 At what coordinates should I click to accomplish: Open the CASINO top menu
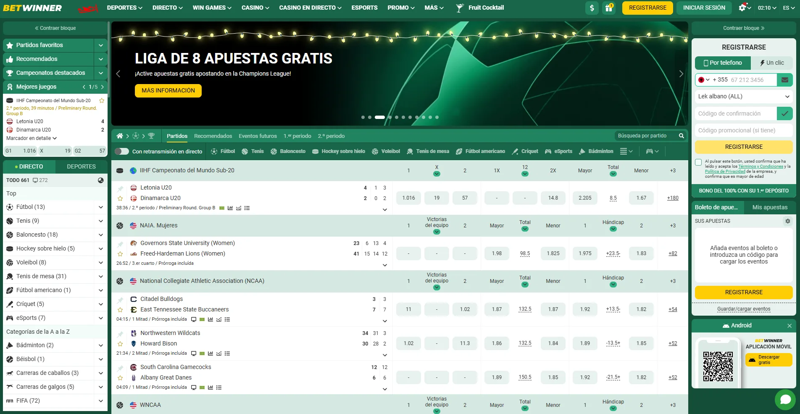tap(255, 8)
